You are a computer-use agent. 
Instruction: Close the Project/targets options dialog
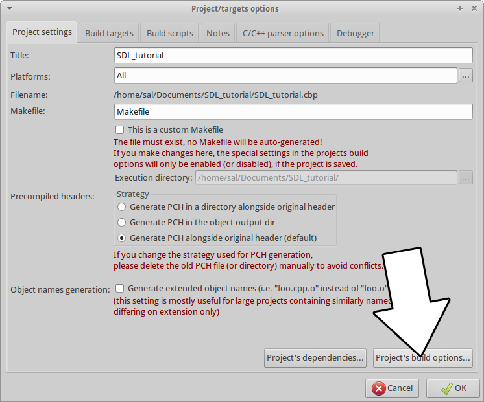point(474,8)
